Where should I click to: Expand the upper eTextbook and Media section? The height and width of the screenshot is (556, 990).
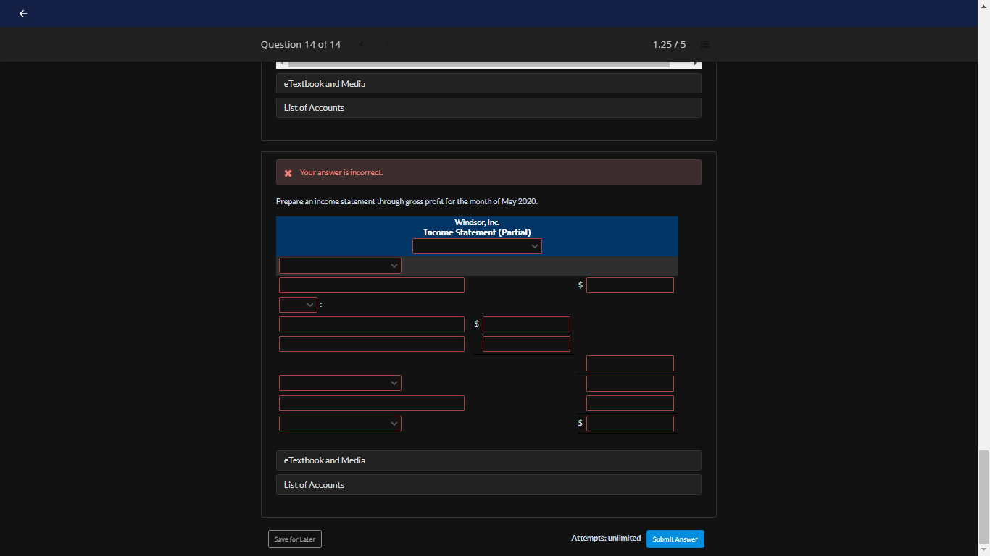pyautogui.click(x=488, y=84)
